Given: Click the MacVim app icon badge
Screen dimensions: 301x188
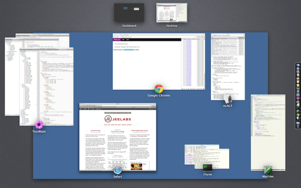Looking at the screenshot, I should 268,170.
